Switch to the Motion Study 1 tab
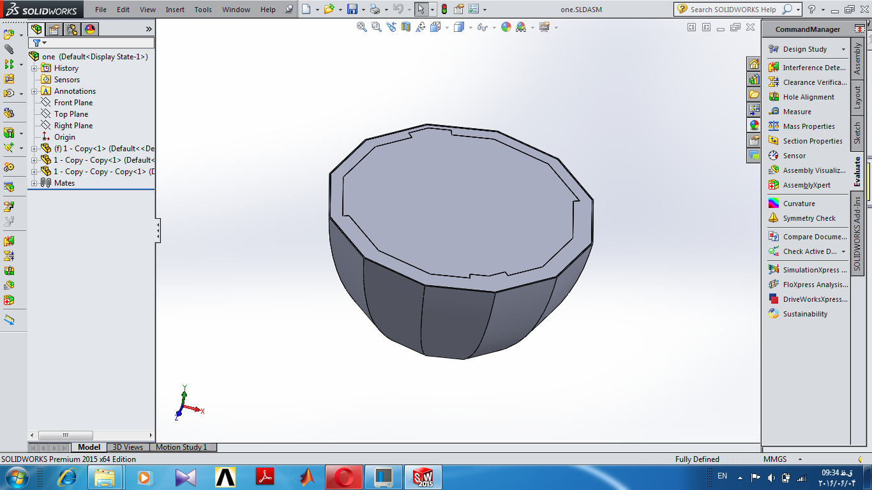This screenshot has width=872, height=490. (181, 447)
